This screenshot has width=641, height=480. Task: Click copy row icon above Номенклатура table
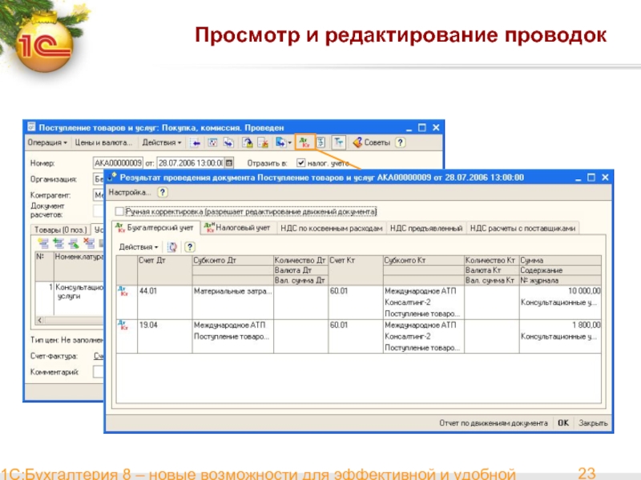pyautogui.click(x=58, y=243)
